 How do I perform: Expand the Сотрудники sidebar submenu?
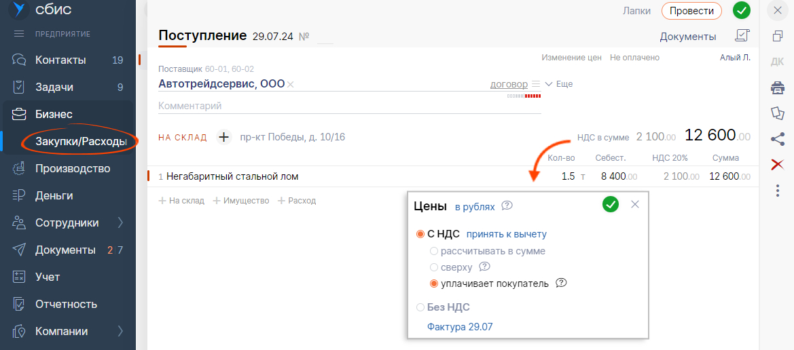coord(120,222)
